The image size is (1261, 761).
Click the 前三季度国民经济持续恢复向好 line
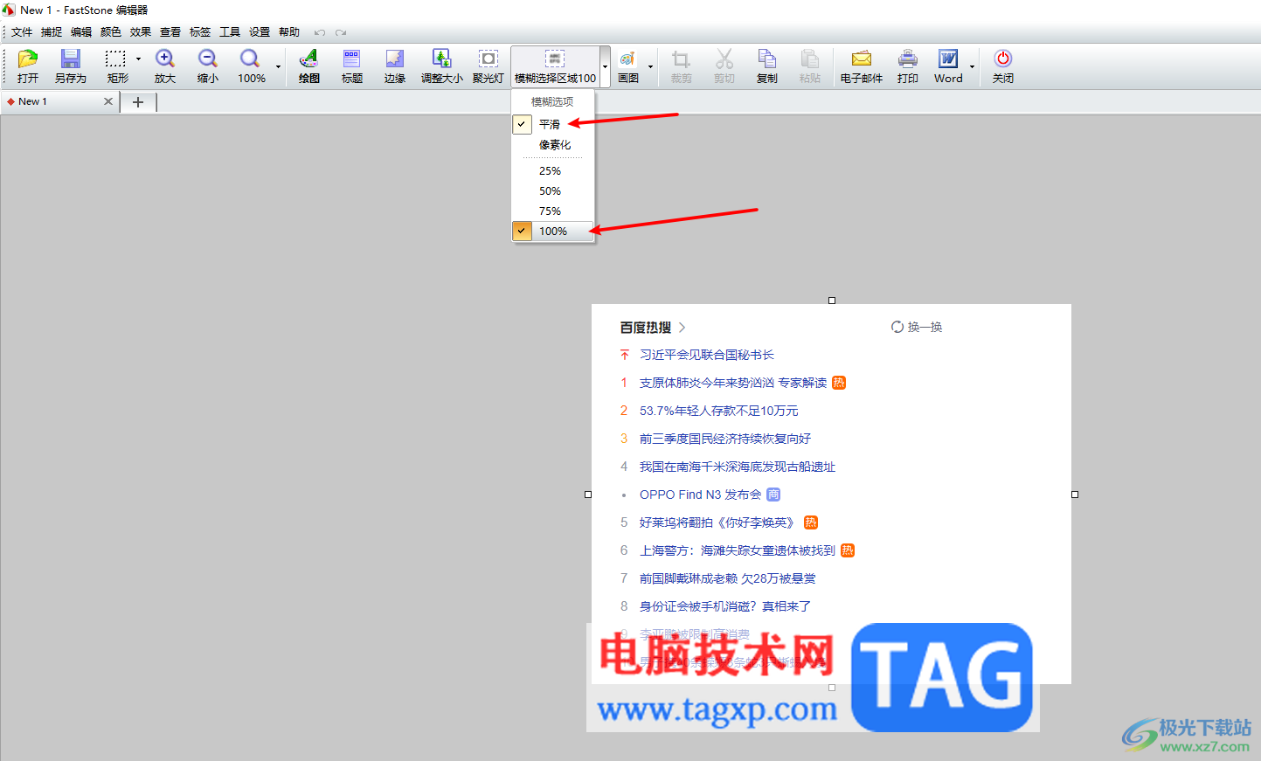coord(725,439)
